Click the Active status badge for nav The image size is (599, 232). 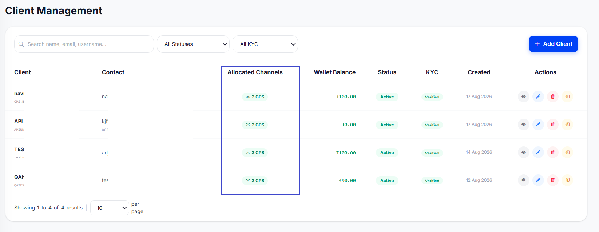pyautogui.click(x=387, y=97)
